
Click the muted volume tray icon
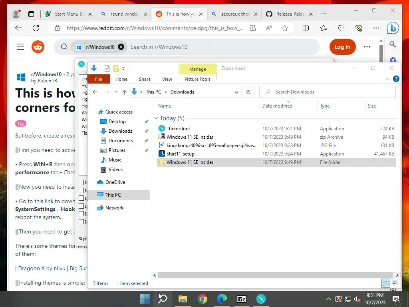coord(357,299)
